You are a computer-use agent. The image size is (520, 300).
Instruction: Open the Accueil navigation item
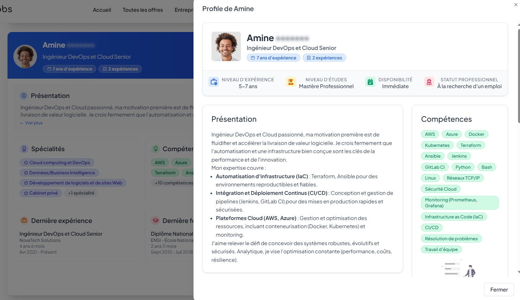(102, 10)
